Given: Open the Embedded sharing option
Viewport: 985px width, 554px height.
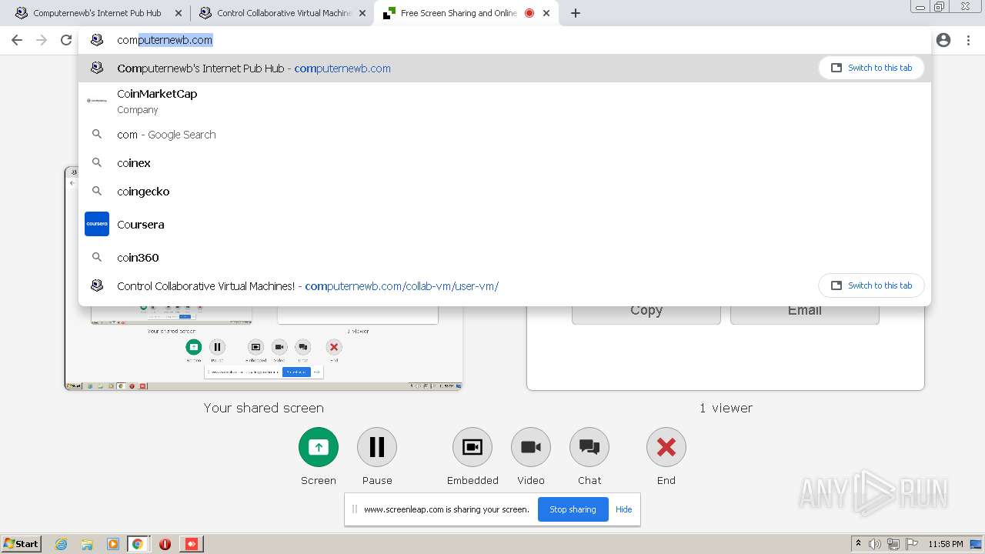Looking at the screenshot, I should [x=472, y=447].
